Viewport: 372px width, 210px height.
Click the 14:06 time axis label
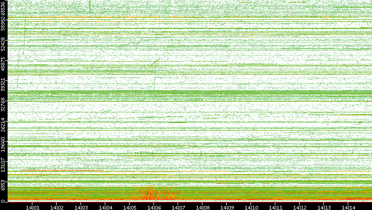(x=154, y=207)
